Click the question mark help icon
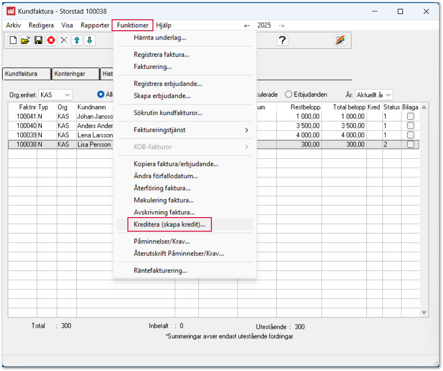Image resolution: width=443 pixels, height=371 pixels. tap(282, 40)
